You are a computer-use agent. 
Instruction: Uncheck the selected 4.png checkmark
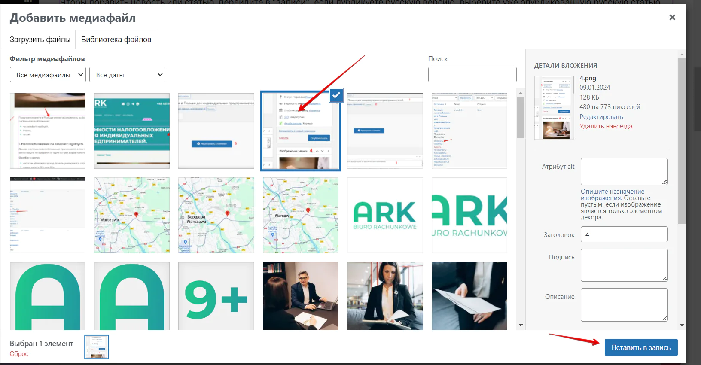click(336, 95)
